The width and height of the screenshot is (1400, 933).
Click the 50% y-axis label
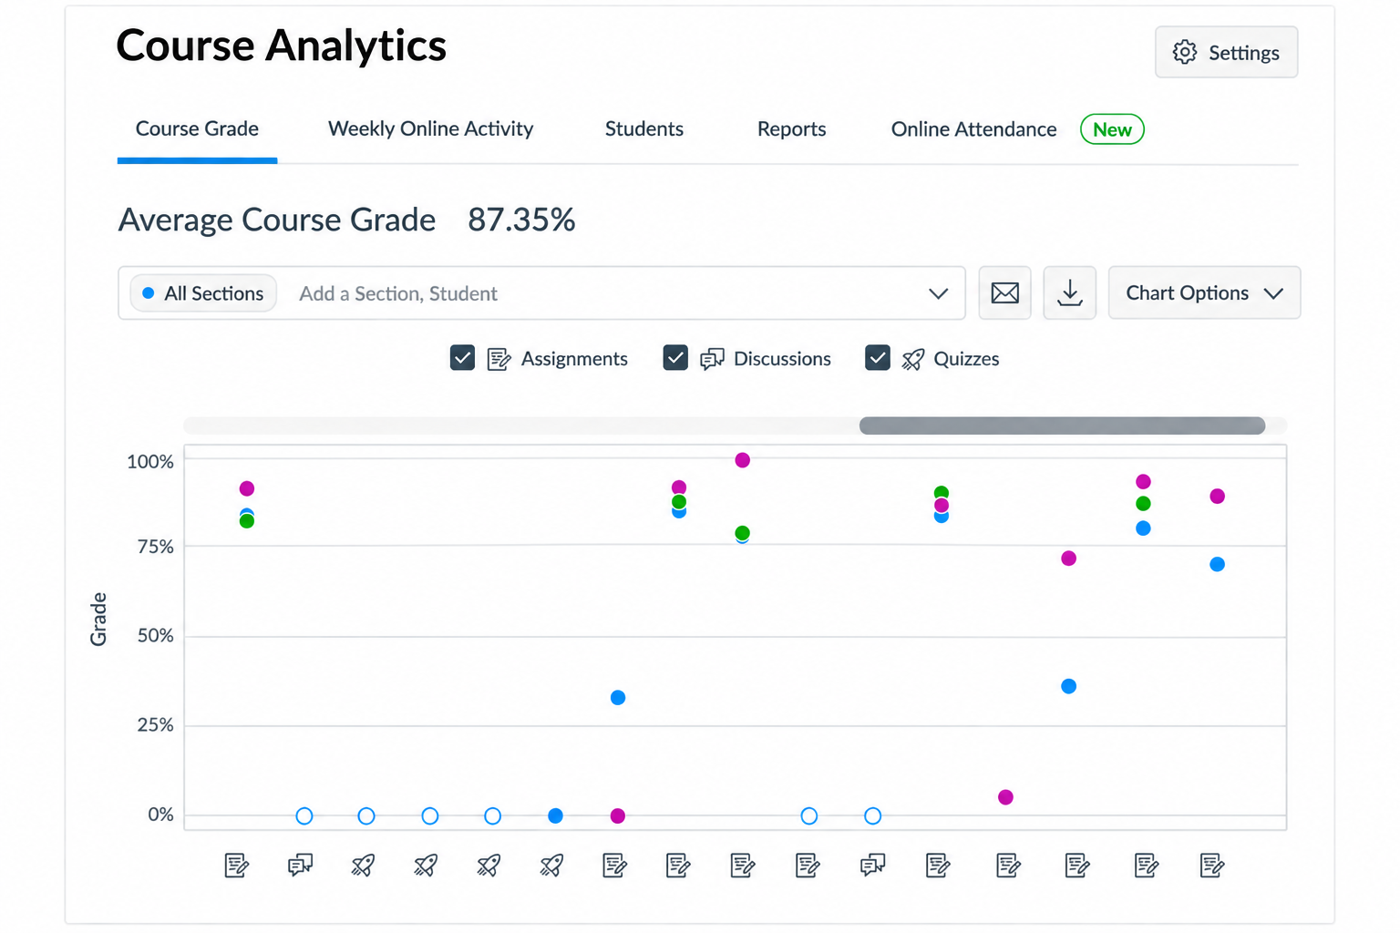(156, 635)
